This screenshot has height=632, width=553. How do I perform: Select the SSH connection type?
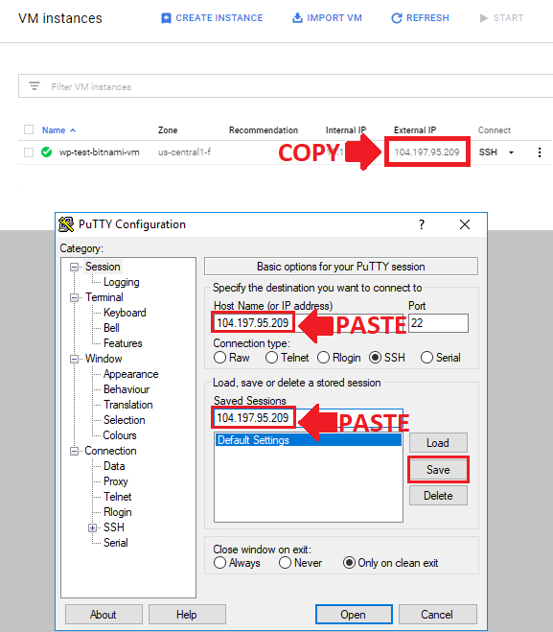tap(375, 358)
